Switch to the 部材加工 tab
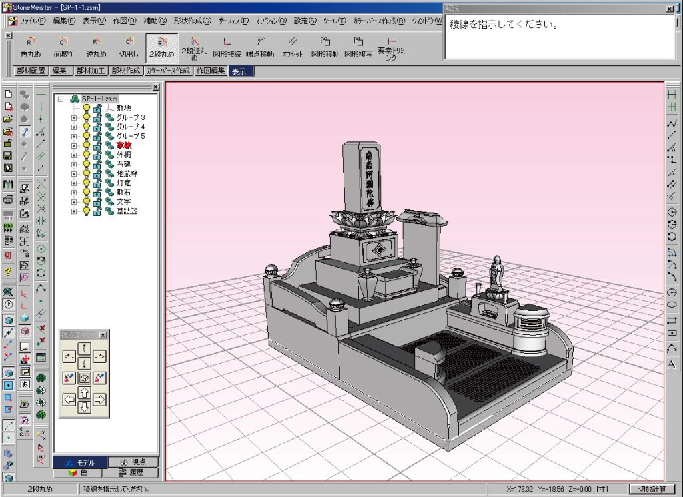Screen dimensions: 683x497 [89, 71]
